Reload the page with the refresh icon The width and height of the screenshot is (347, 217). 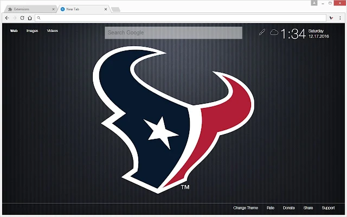(x=22, y=18)
